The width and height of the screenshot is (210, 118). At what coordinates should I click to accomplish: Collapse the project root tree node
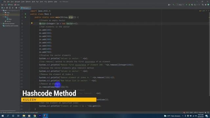pyautogui.click(x=1, y=10)
